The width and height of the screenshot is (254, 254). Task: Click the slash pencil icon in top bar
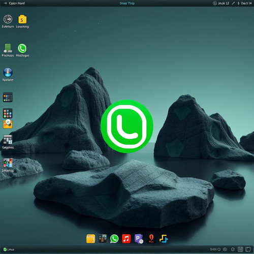point(233,3)
